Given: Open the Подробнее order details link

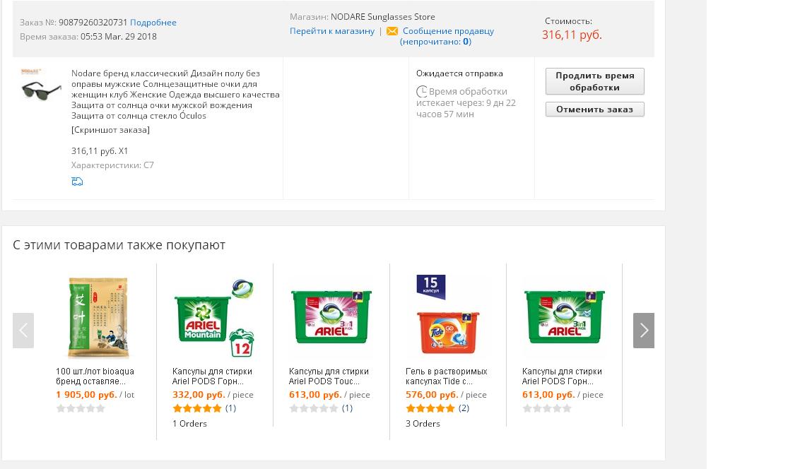Looking at the screenshot, I should (153, 23).
